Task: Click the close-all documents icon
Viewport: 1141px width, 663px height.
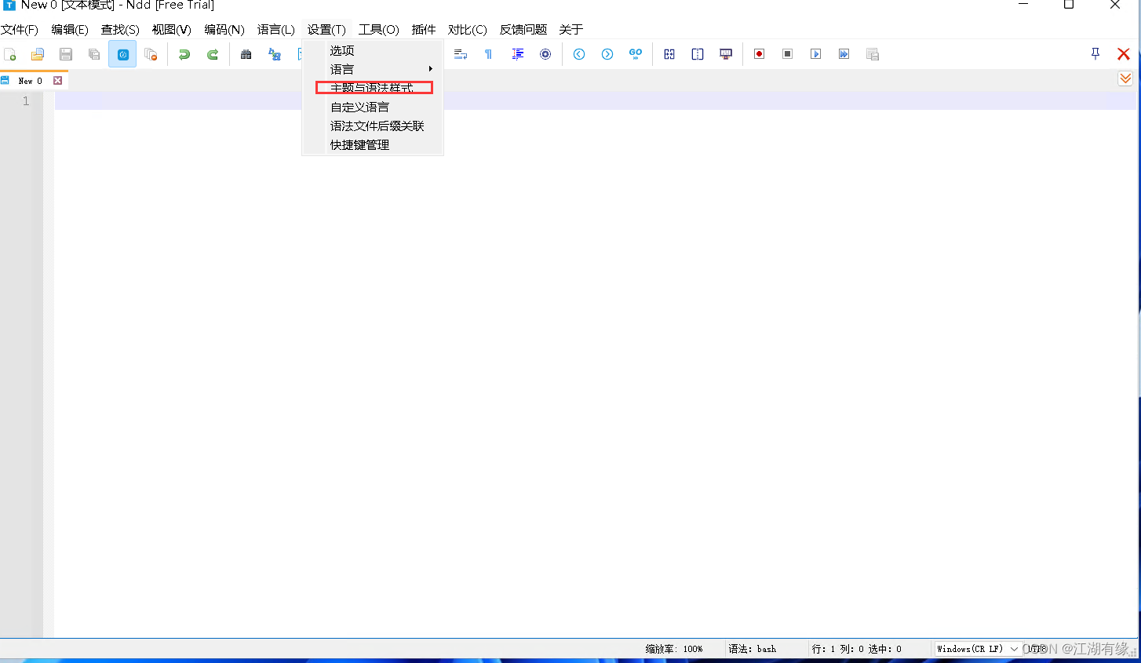Action: (151, 54)
